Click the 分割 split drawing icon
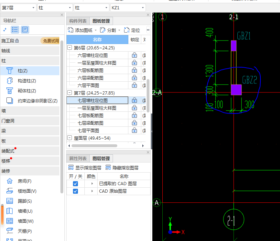The height and width of the screenshot is (241, 280). [x=103, y=30]
